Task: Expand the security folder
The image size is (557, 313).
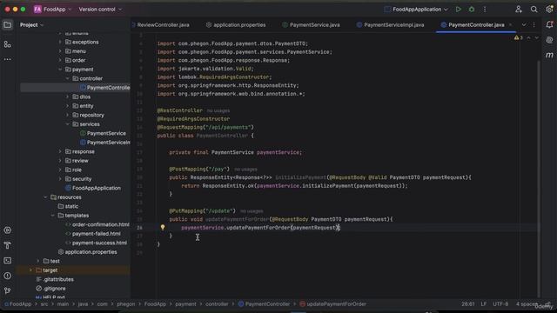Action: click(60, 179)
